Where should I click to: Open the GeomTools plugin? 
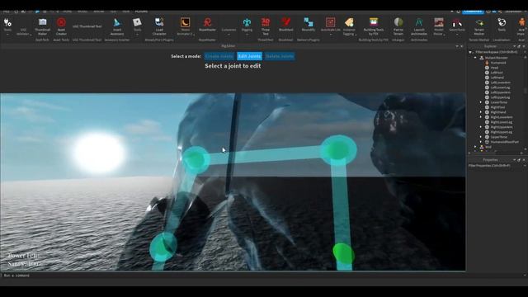pos(457,26)
